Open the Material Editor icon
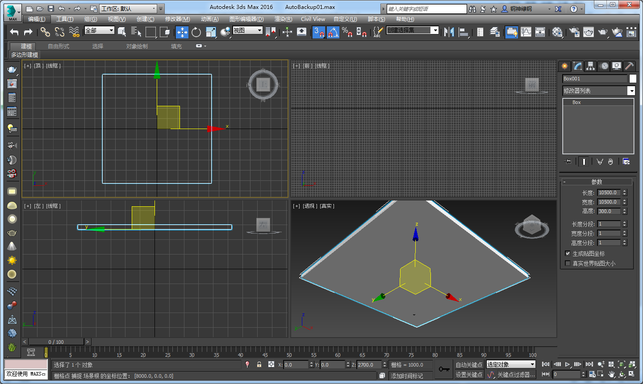 pos(557,32)
